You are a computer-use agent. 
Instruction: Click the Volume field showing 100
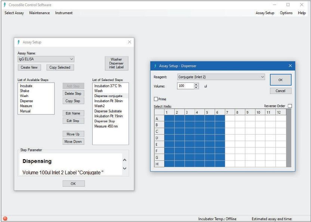pyautogui.click(x=185, y=86)
